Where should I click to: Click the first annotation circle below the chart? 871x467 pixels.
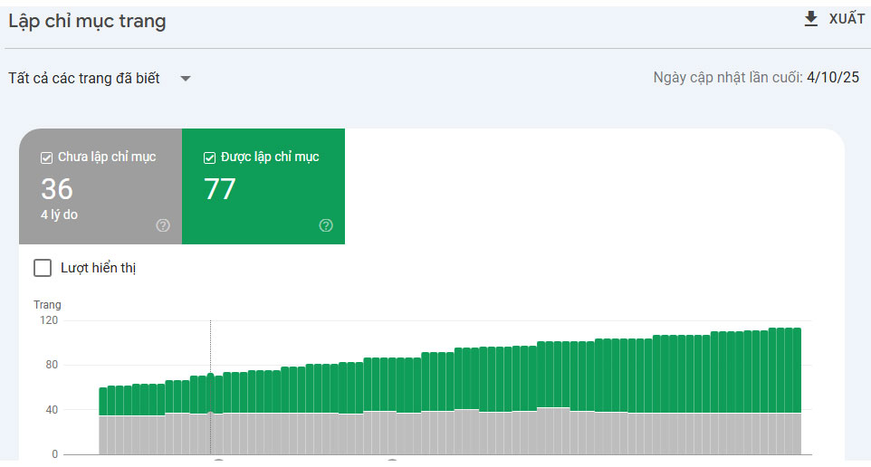pyautogui.click(x=218, y=462)
